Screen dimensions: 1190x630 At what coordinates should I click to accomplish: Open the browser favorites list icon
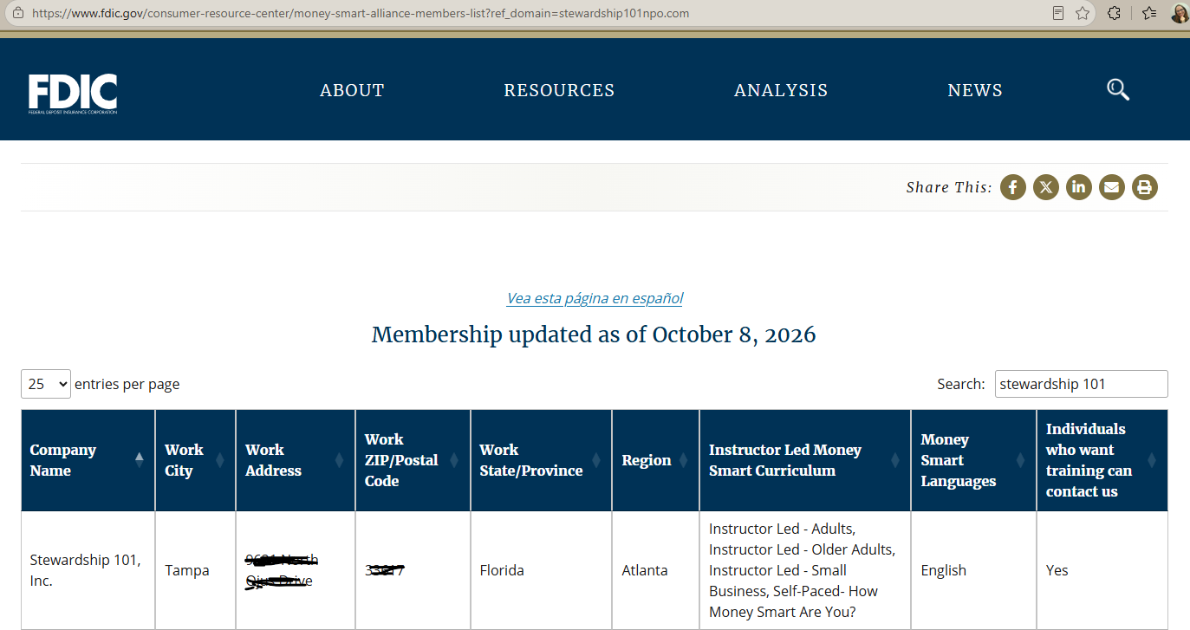pos(1149,13)
